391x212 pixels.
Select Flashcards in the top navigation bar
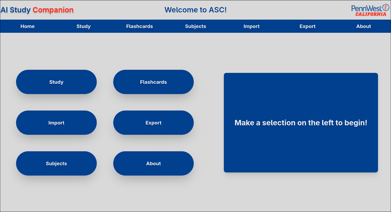click(139, 27)
